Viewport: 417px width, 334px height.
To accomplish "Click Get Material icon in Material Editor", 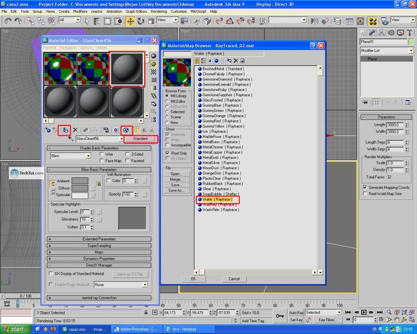I will click(48, 130).
